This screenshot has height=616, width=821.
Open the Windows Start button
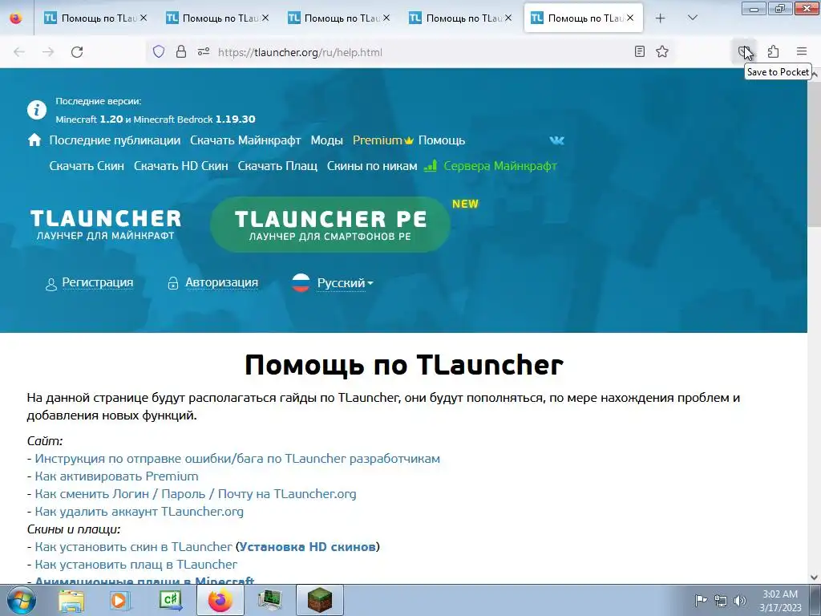21,600
